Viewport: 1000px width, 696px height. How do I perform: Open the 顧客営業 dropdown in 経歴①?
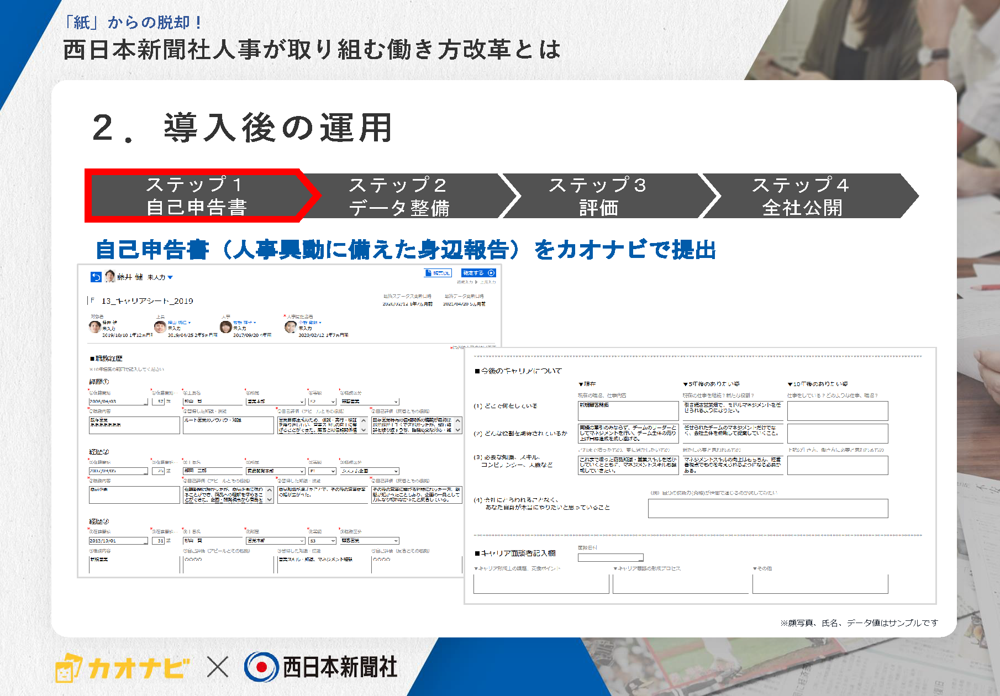370,402
